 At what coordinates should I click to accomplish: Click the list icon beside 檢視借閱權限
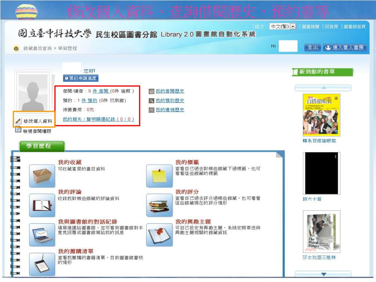pyautogui.click(x=18, y=130)
